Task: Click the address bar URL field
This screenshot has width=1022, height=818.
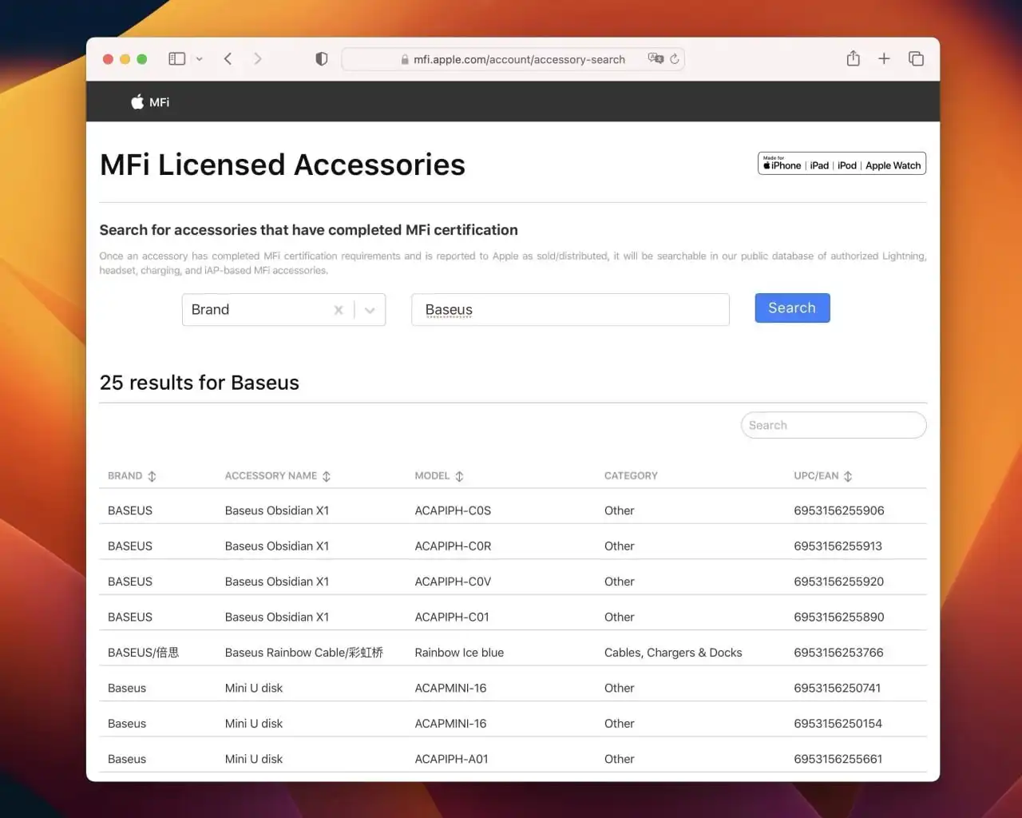Action: (x=513, y=59)
